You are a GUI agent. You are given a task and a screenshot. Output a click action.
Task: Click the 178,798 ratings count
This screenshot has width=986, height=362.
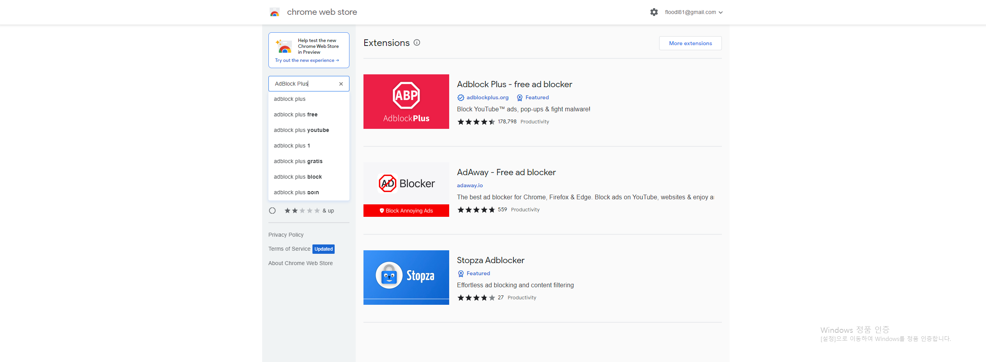pos(507,122)
